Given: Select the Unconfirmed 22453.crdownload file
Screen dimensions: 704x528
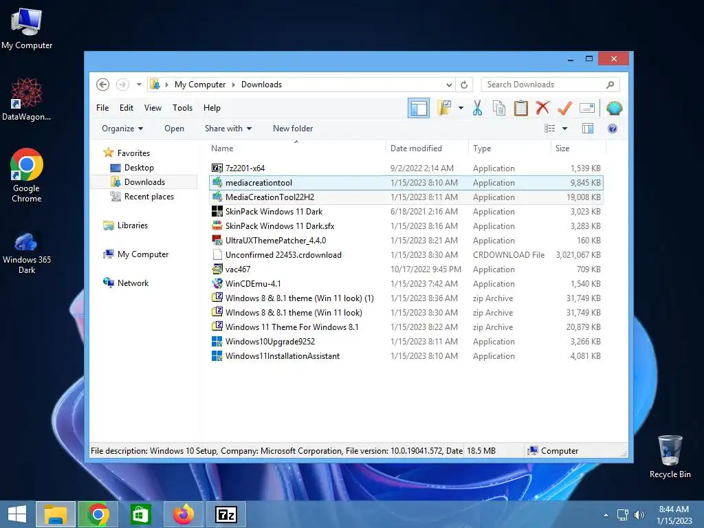Looking at the screenshot, I should [406, 254].
